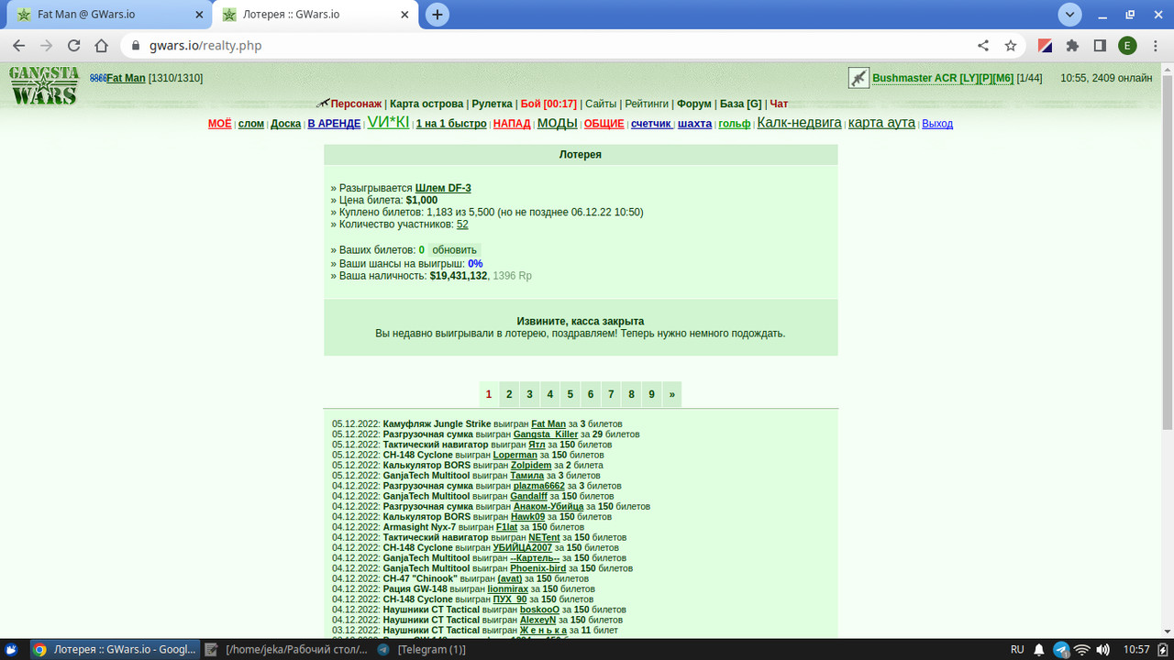Screen dimensions: 1174x660
Task: Click the Bushmaster ACR weapon icon
Action: point(858,78)
